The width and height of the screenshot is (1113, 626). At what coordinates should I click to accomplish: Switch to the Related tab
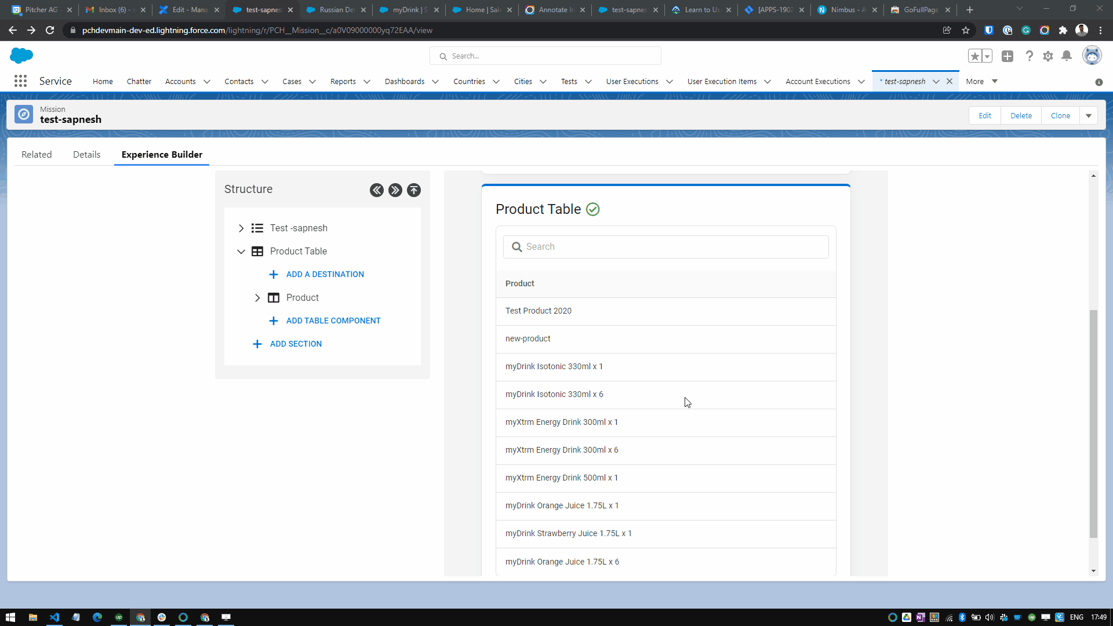coord(37,155)
